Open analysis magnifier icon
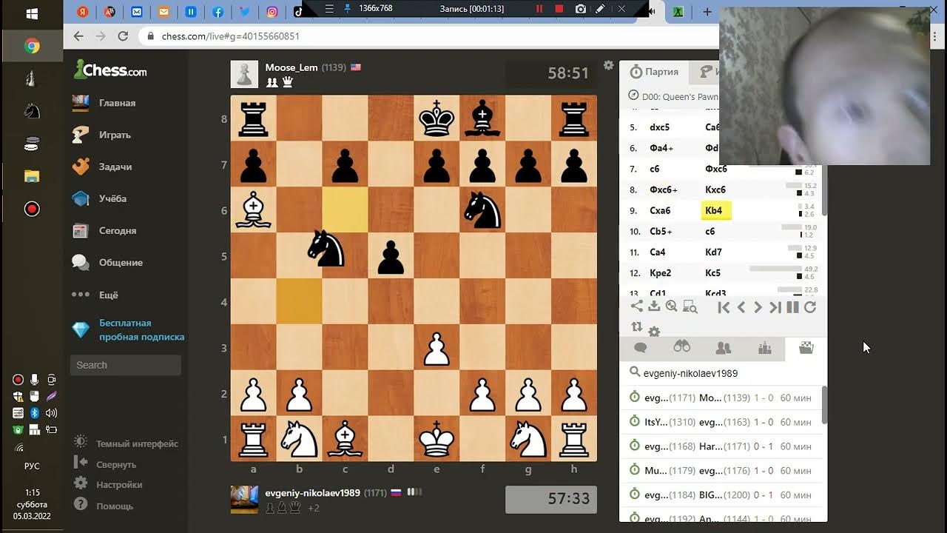The image size is (947, 533). (x=672, y=306)
